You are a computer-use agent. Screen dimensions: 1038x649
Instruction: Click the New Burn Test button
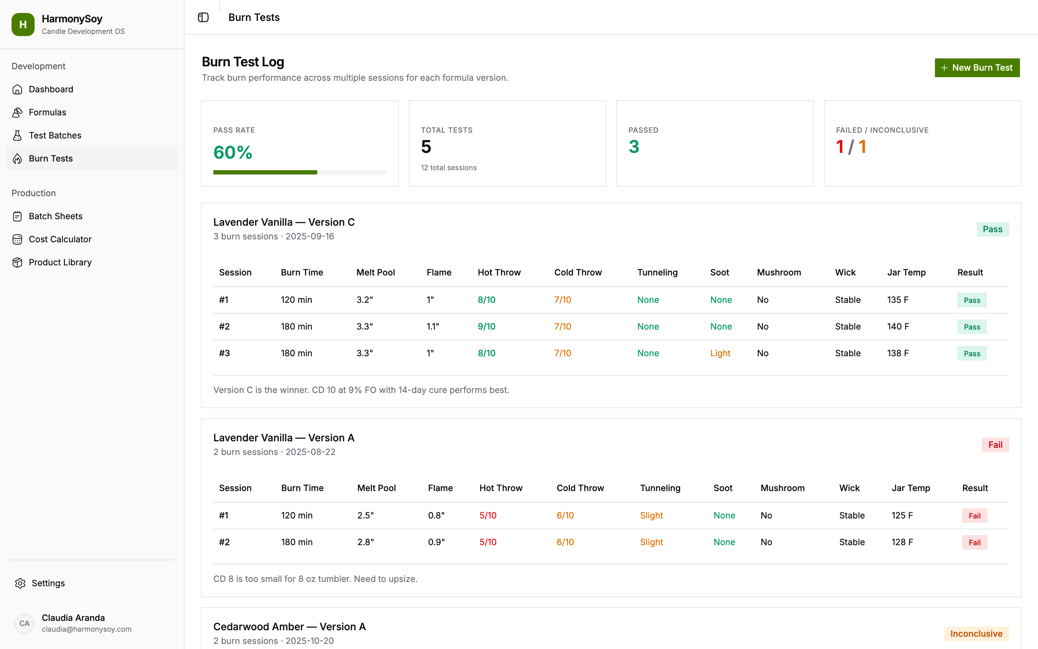point(977,68)
